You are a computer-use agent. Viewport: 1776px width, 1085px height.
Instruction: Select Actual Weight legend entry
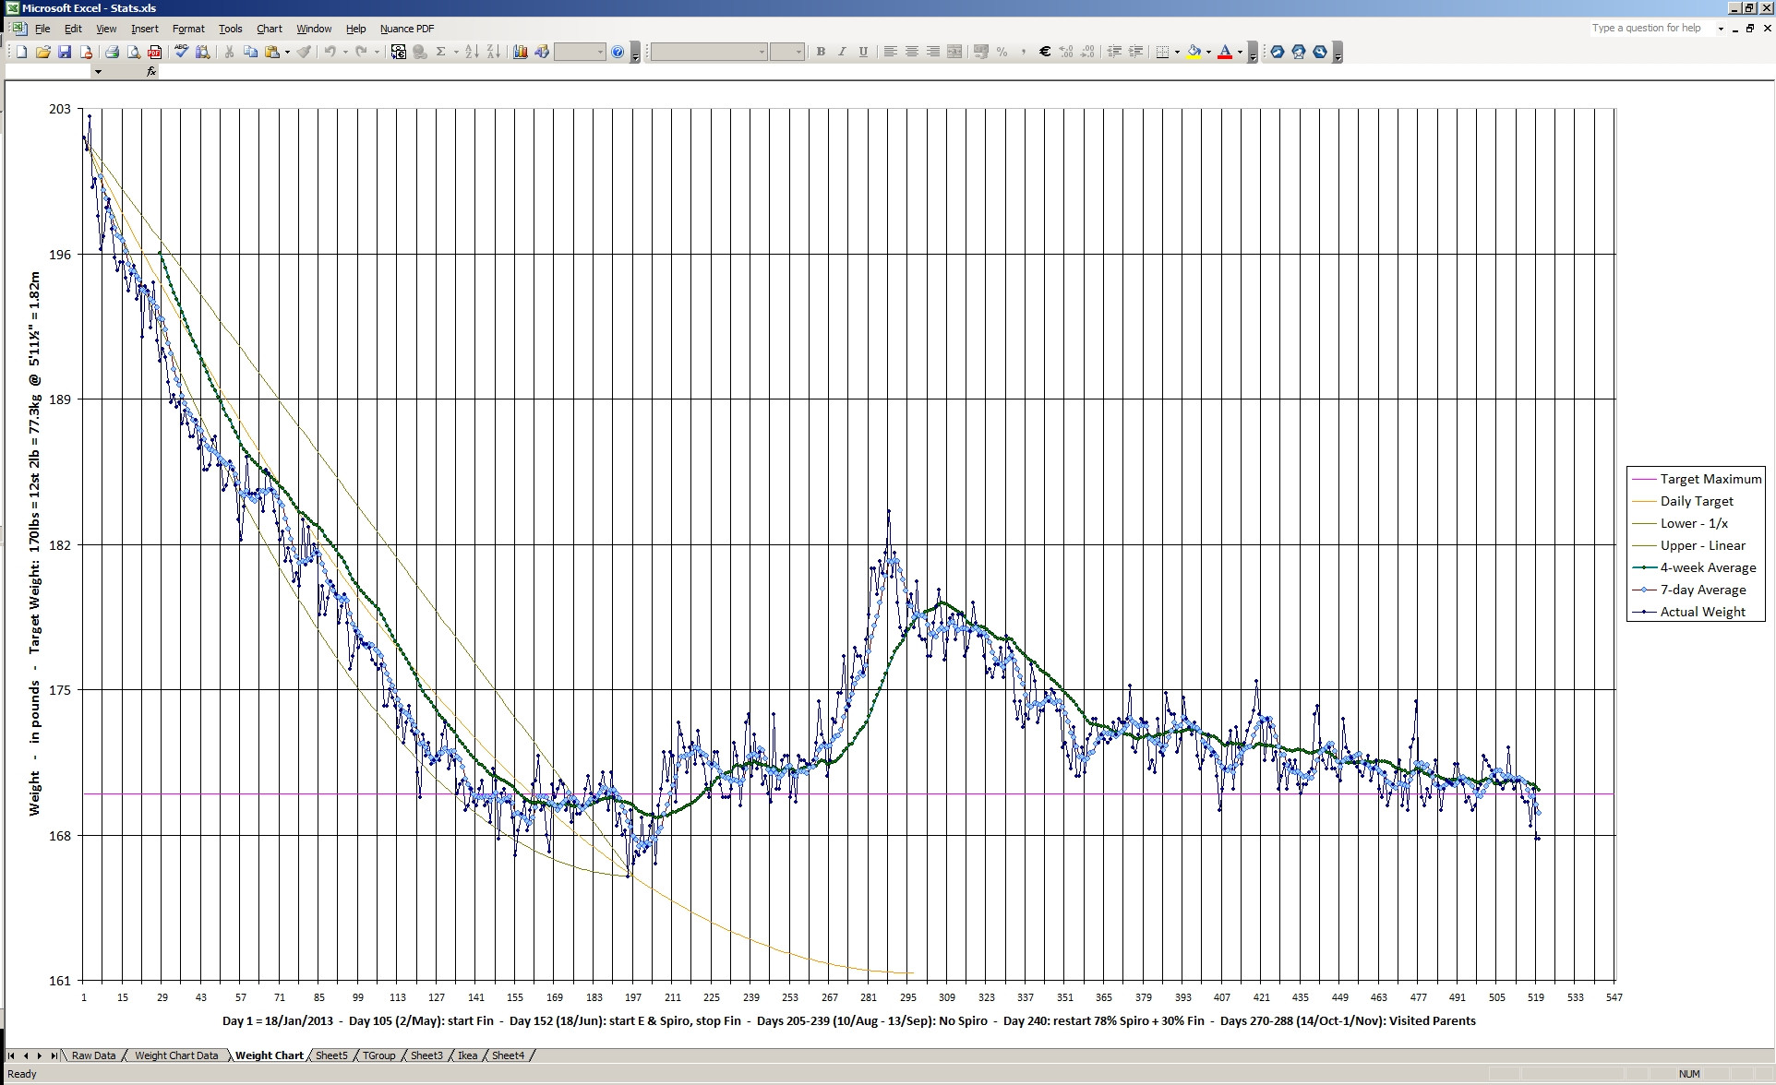(x=1689, y=612)
